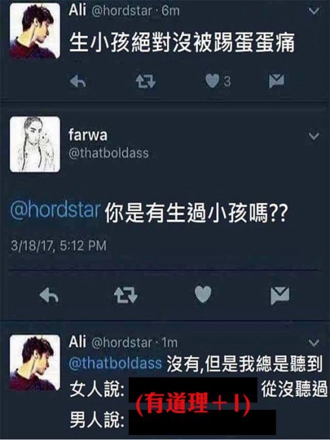The width and height of the screenshot is (330, 440).
Task: Open chevron menu on Ali's 1m reply
Action: click(314, 343)
